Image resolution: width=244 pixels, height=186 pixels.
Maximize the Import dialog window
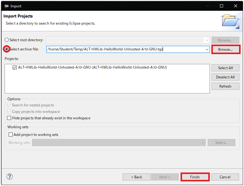click(x=222, y=6)
